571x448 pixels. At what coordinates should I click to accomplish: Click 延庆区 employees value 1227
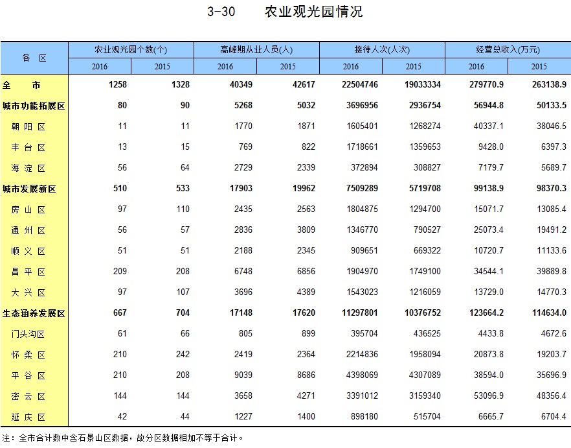pos(243,417)
